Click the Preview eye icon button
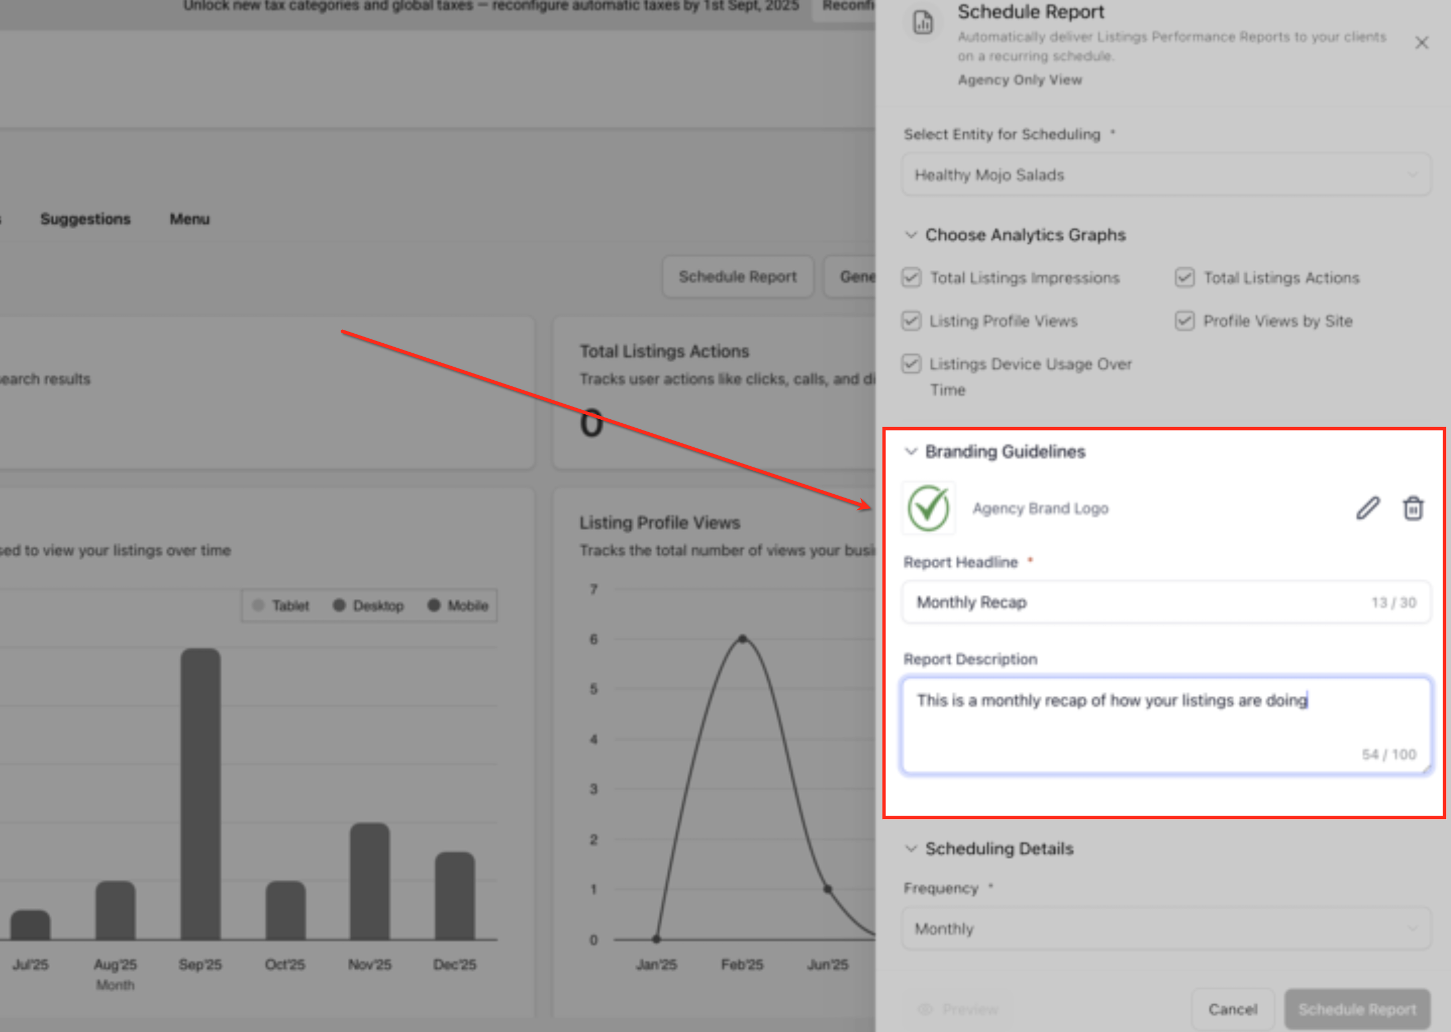 pyautogui.click(x=925, y=1009)
